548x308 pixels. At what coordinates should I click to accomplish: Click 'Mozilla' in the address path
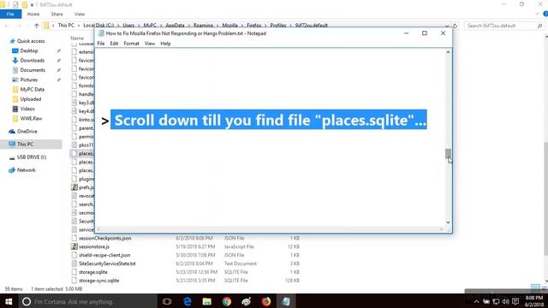coord(229,26)
